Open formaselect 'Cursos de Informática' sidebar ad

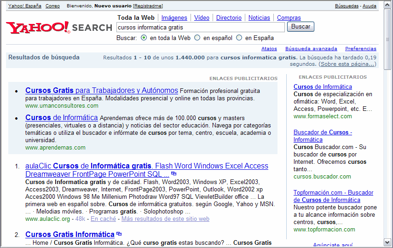tap(323, 87)
